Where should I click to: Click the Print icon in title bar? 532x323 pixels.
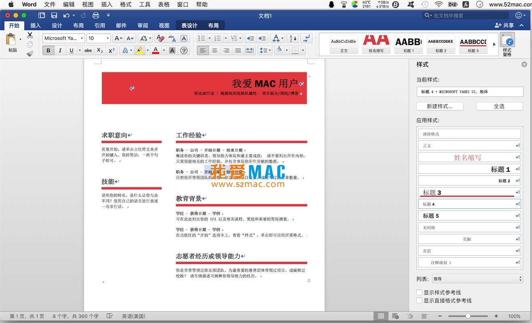(x=96, y=15)
